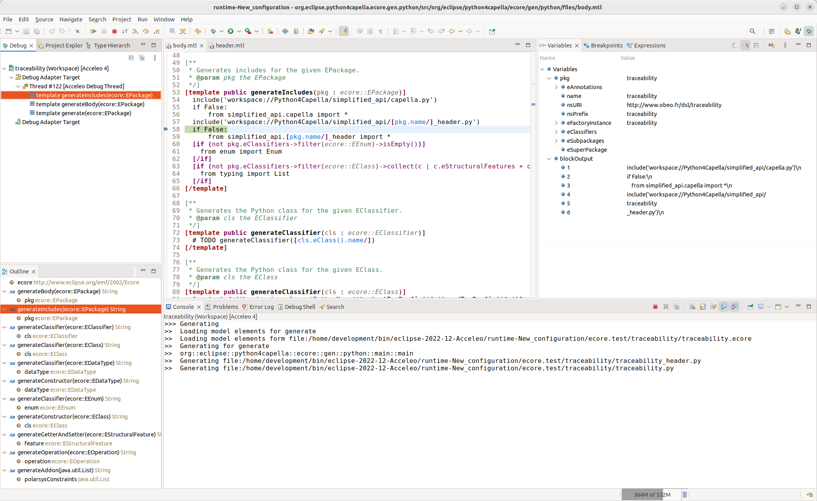Screen dimensions: 817x501
Task: Toggle Show Console When Standard Error Changes
Action: pos(735,307)
